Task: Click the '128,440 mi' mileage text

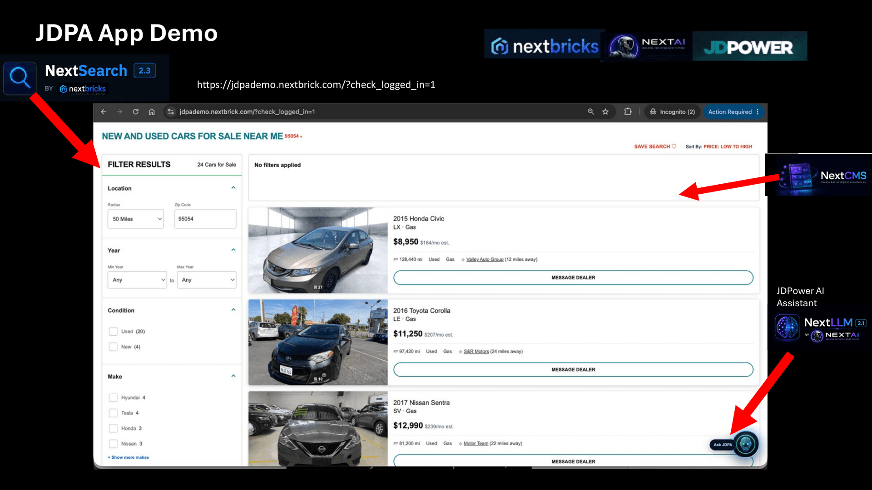Action: coord(411,260)
